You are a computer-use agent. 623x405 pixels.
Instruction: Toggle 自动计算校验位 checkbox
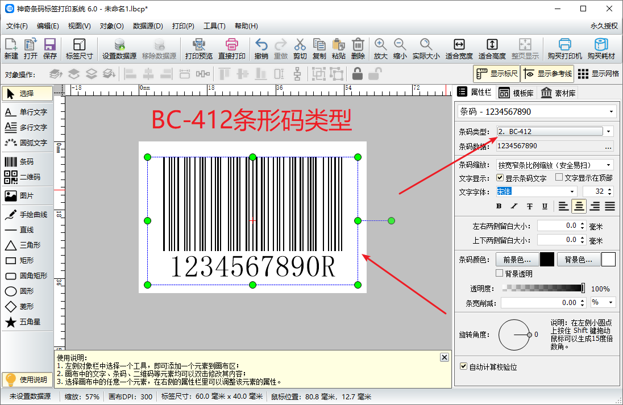pos(464,366)
